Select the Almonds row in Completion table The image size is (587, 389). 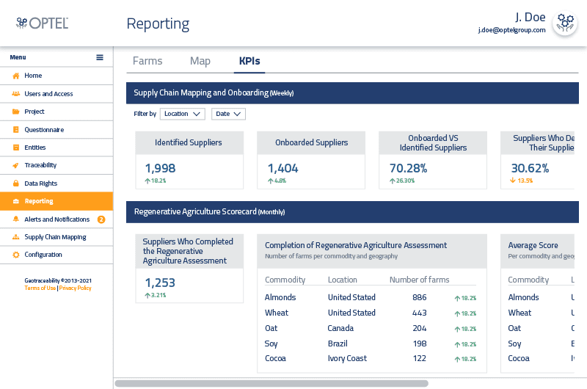tap(371, 297)
